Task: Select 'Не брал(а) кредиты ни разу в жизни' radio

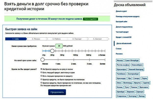Action: (x=41, y=69)
